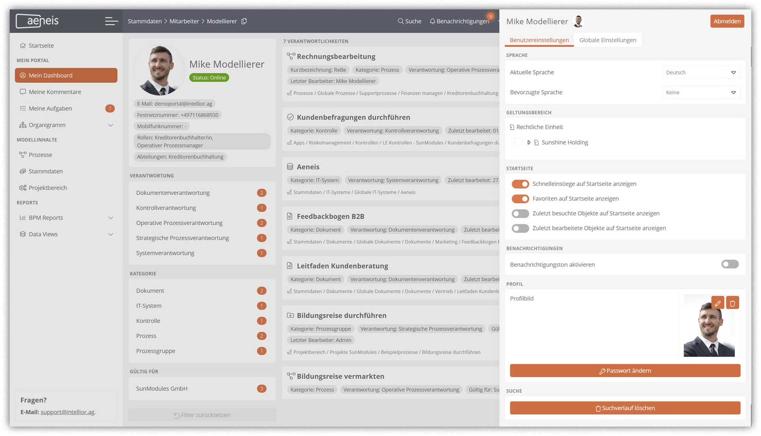761x436 pixels.
Task: Delete Profilbild with the trash icon
Action: [x=732, y=303]
